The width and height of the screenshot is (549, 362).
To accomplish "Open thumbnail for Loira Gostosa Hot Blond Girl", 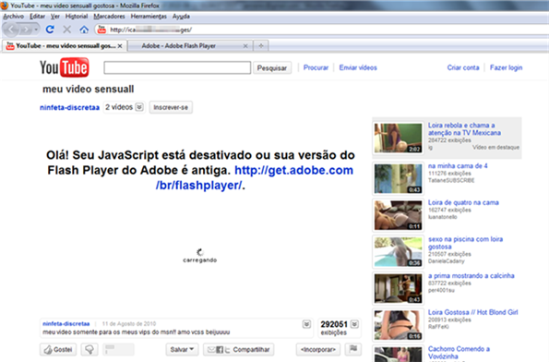I will 398,325.
